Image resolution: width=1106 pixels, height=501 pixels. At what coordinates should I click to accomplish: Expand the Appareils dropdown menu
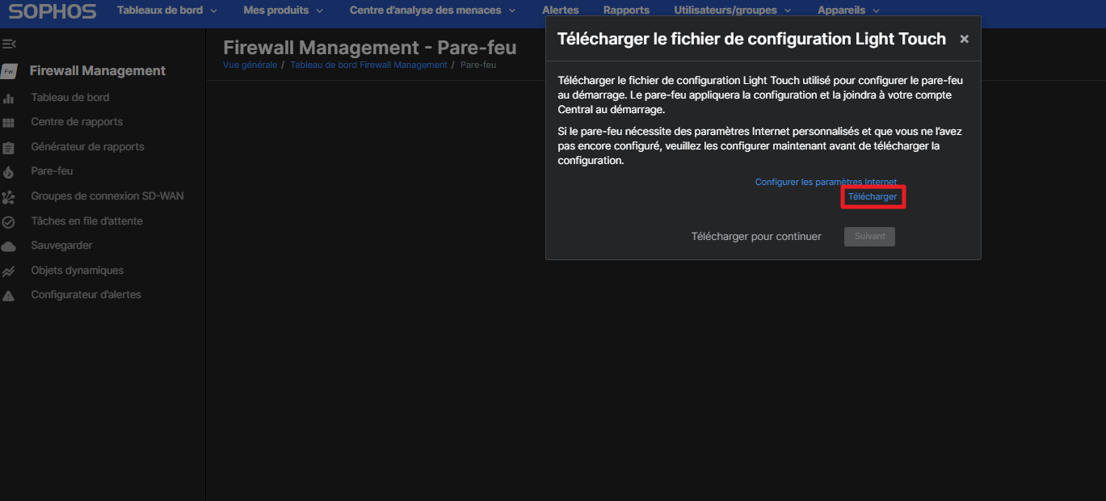pyautogui.click(x=848, y=11)
